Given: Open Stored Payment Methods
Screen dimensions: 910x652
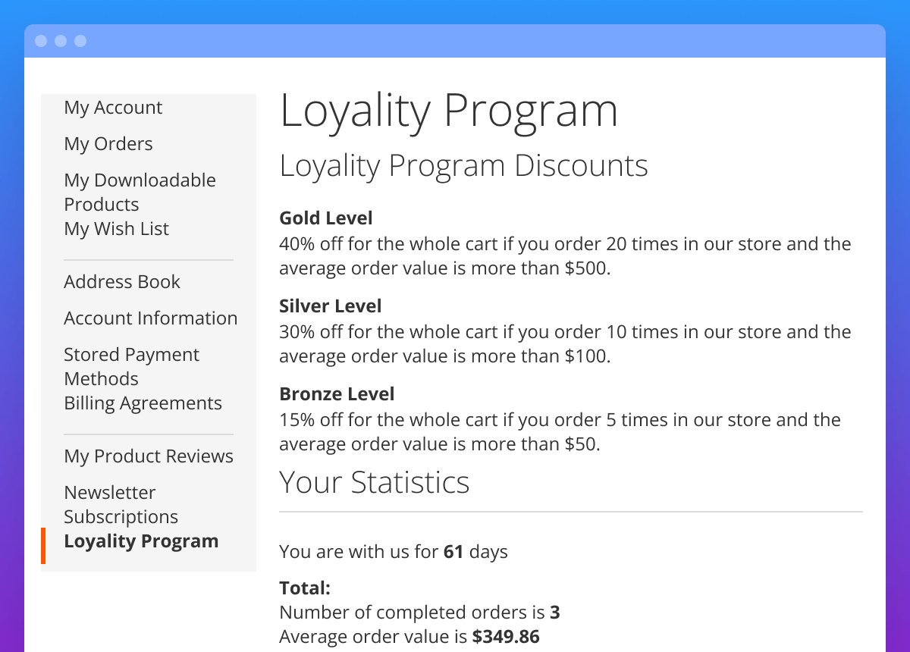Looking at the screenshot, I should [x=131, y=366].
